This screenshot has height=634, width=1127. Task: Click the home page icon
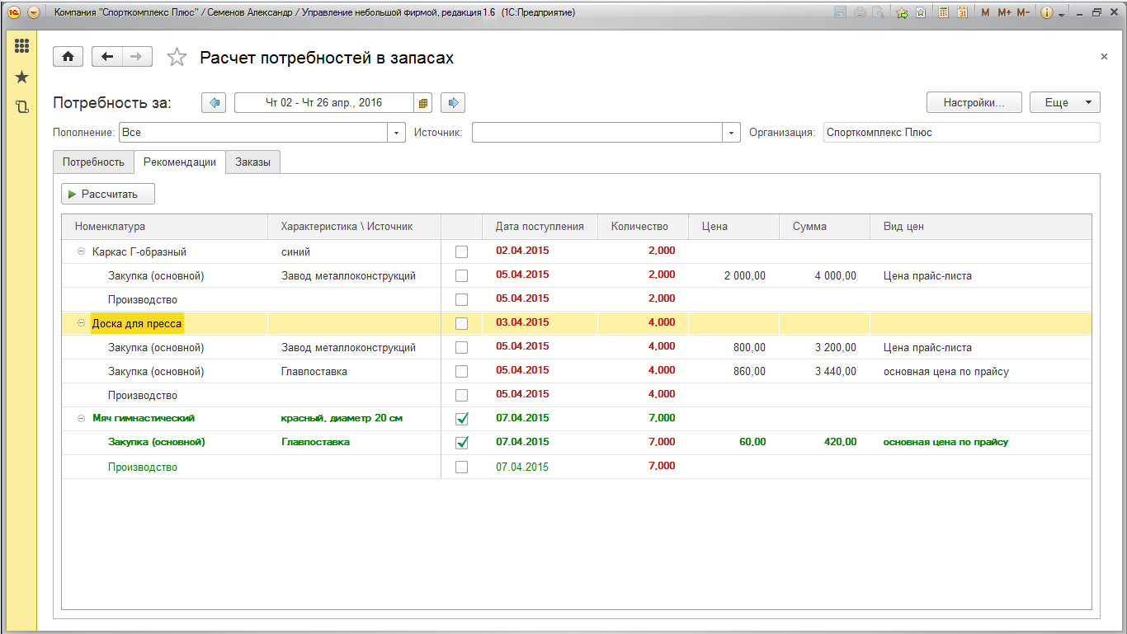point(68,56)
